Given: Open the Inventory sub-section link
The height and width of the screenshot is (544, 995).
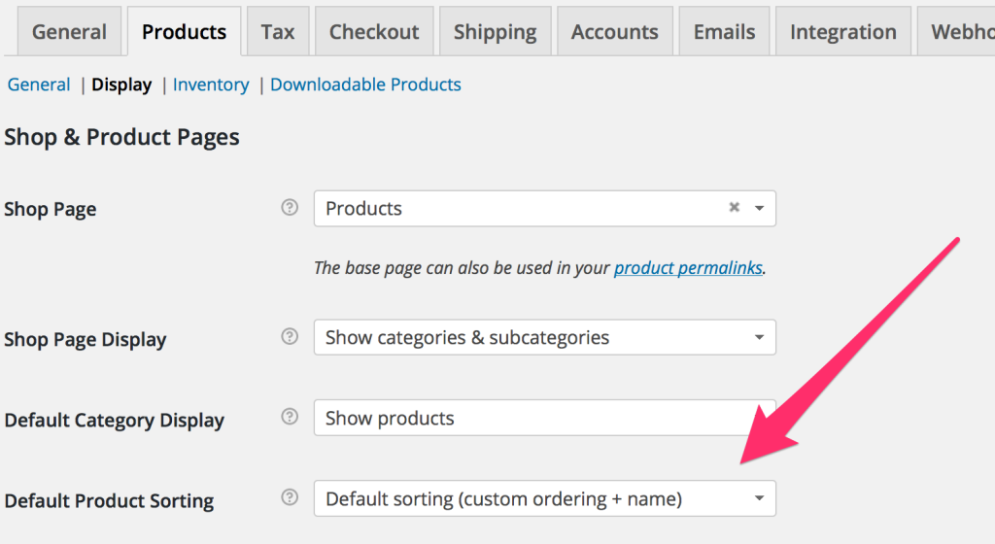Looking at the screenshot, I should click(x=211, y=85).
